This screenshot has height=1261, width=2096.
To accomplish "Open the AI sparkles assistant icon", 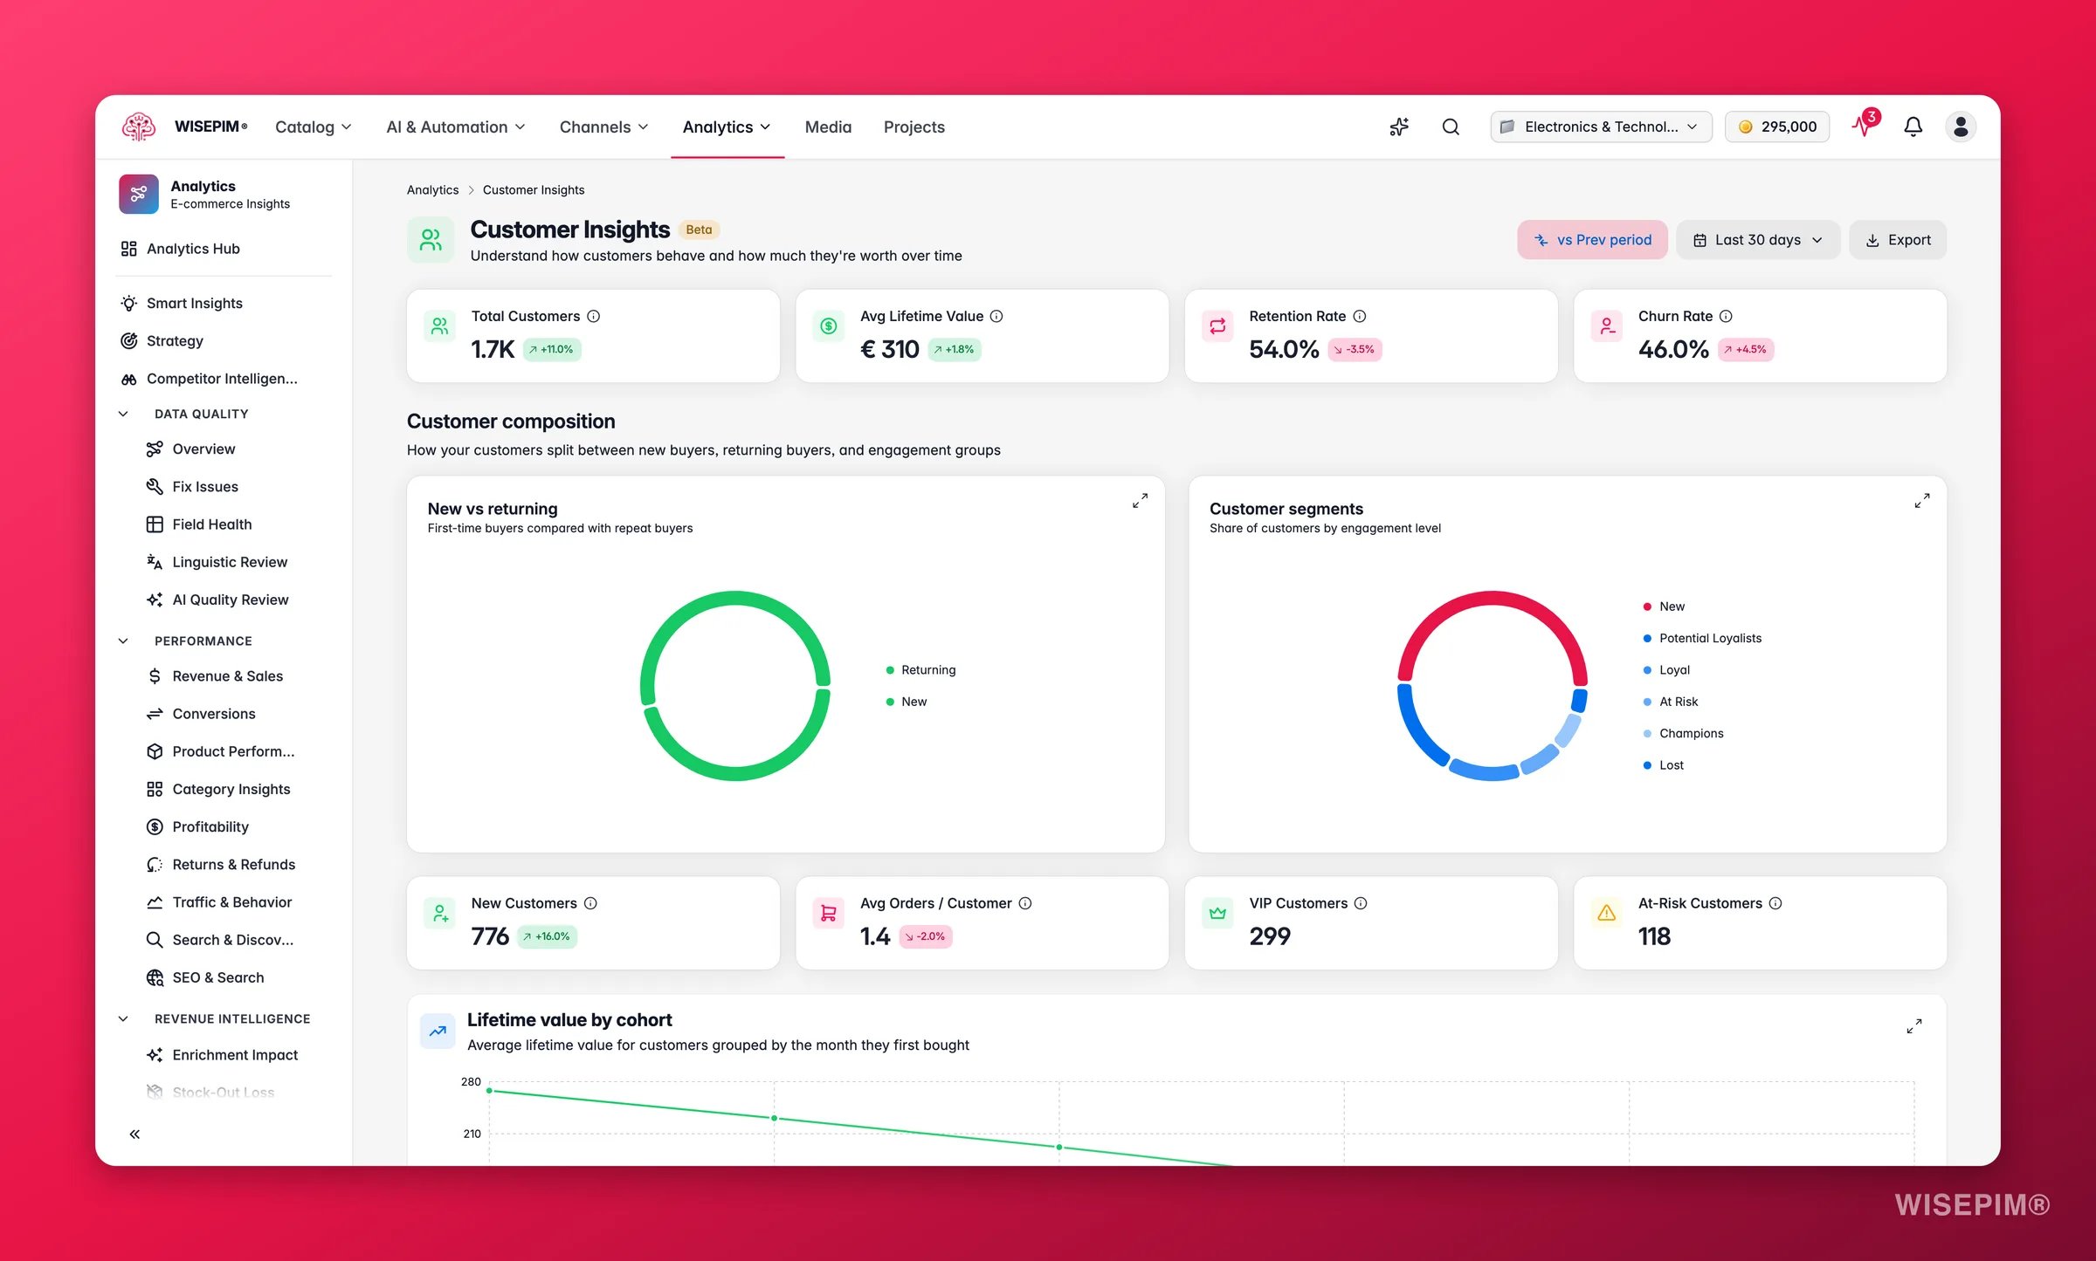I will tap(1399, 127).
